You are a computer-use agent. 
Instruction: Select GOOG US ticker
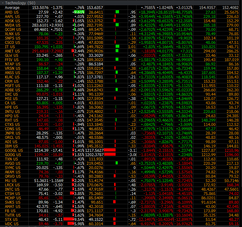[13, 155]
